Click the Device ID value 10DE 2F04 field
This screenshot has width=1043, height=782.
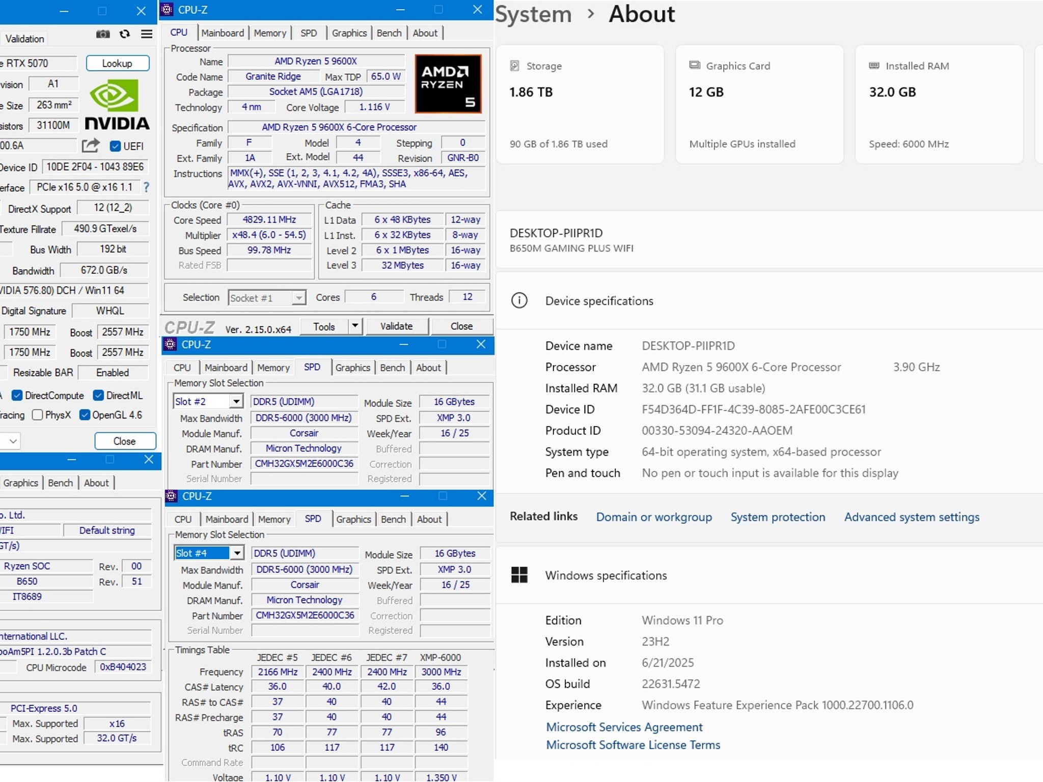point(95,167)
